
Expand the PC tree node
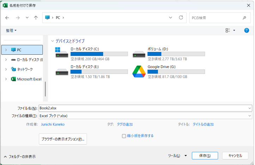pyautogui.click(x=6, y=50)
